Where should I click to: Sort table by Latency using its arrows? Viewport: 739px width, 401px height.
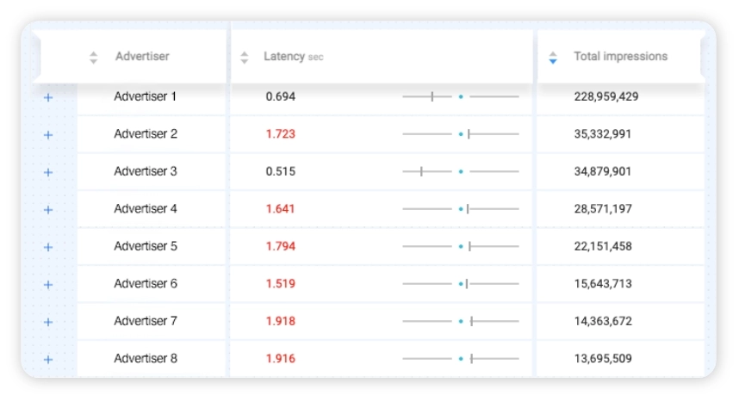(244, 58)
